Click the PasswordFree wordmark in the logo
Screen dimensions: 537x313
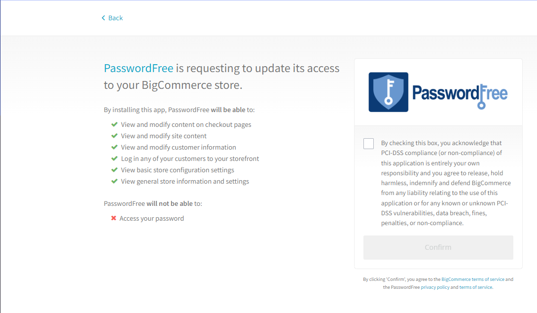coord(460,93)
